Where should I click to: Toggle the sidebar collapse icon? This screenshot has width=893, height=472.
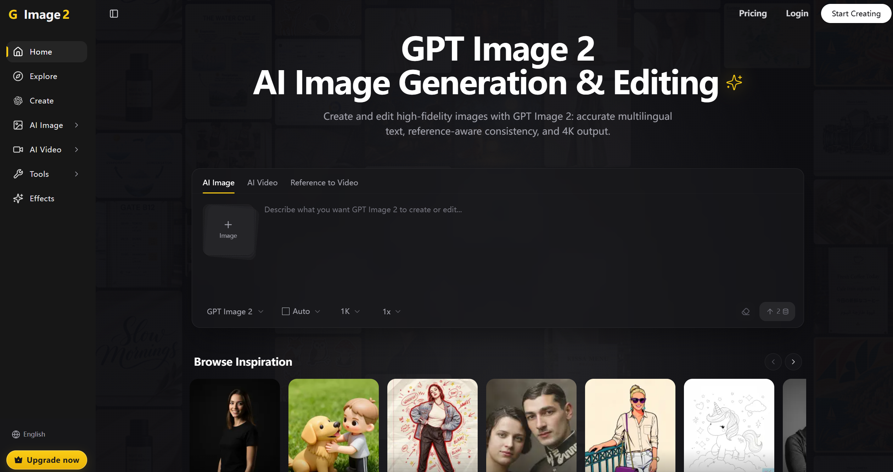[114, 14]
